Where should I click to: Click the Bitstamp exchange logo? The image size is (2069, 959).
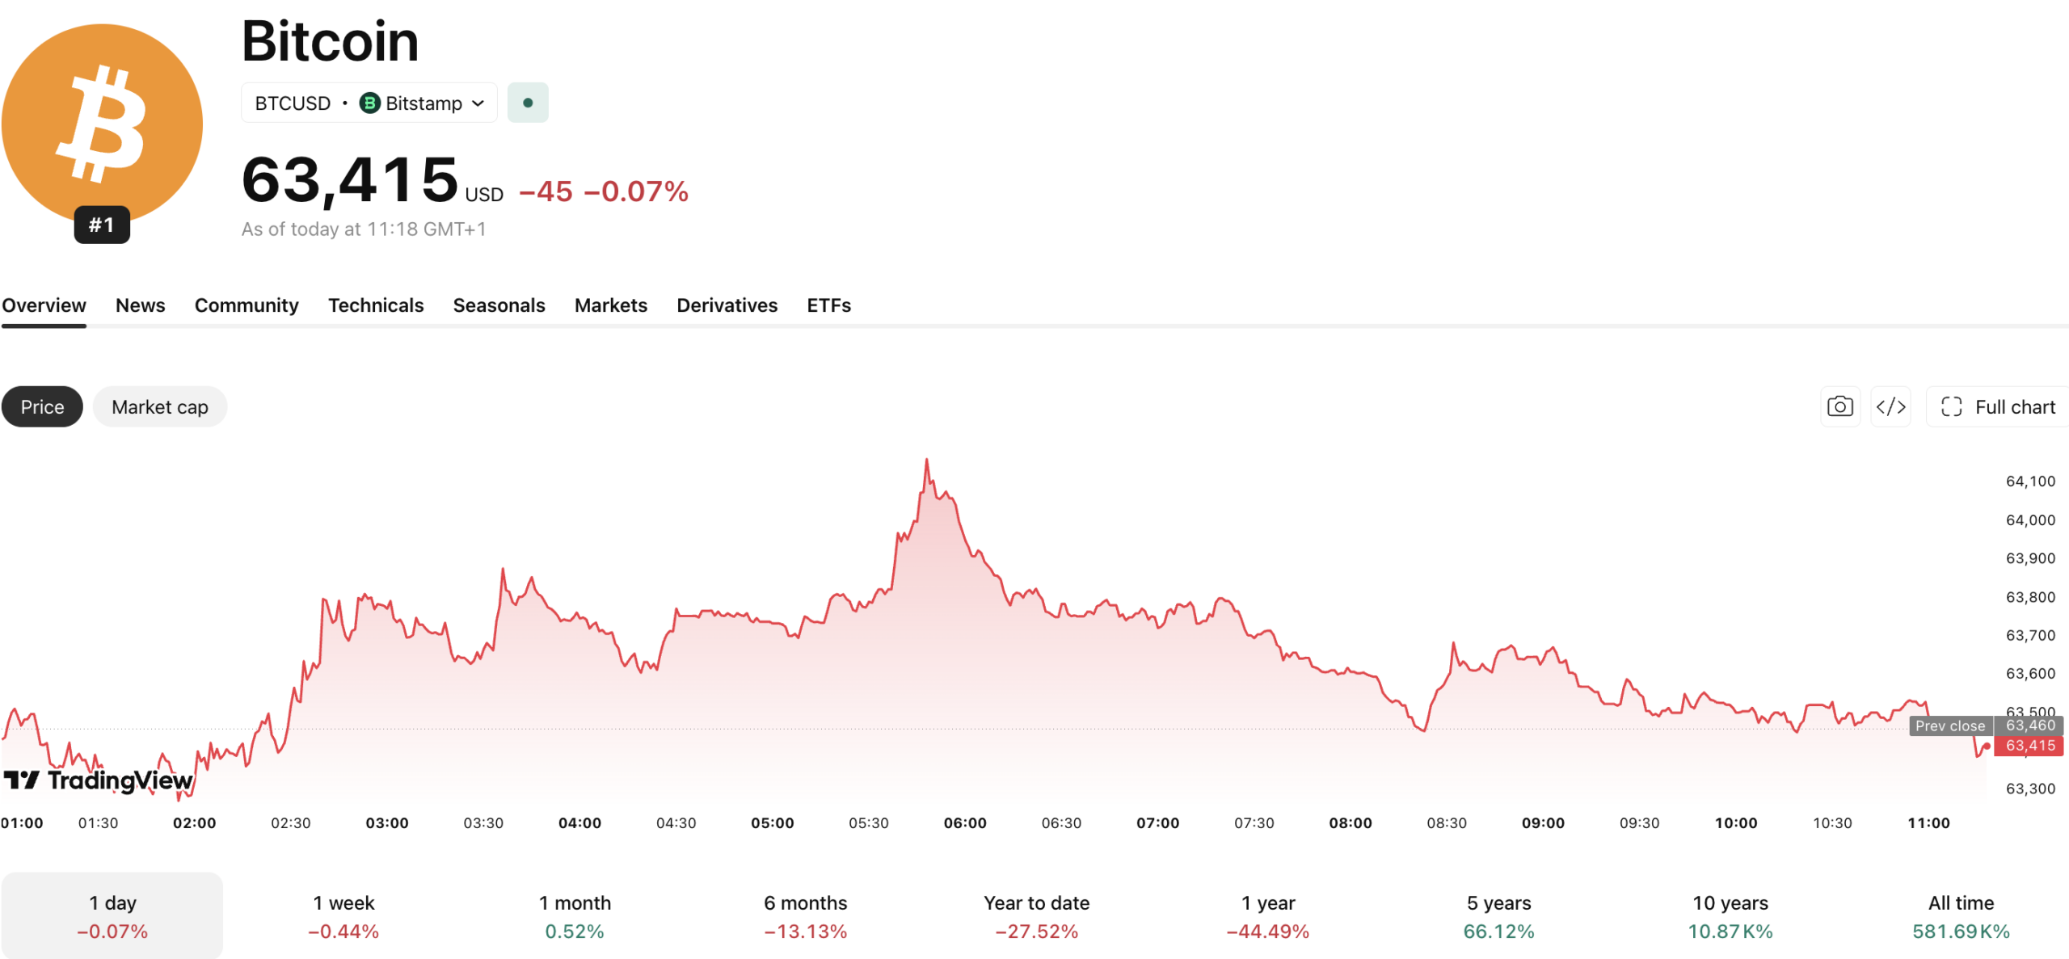[369, 103]
